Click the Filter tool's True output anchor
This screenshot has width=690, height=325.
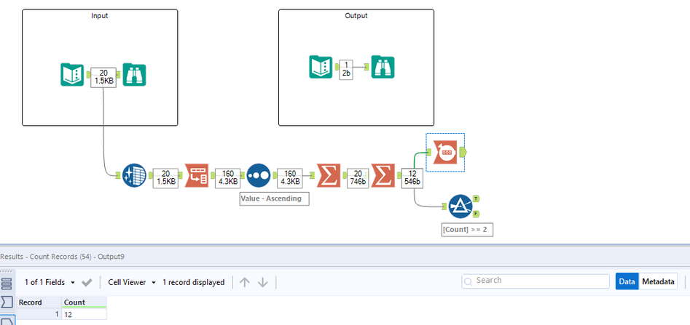477,199
